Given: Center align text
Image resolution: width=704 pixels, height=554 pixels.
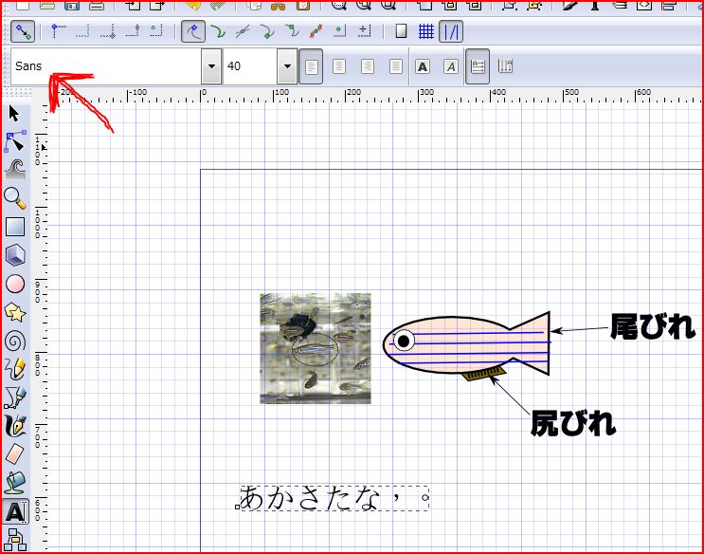Looking at the screenshot, I should click(x=339, y=66).
